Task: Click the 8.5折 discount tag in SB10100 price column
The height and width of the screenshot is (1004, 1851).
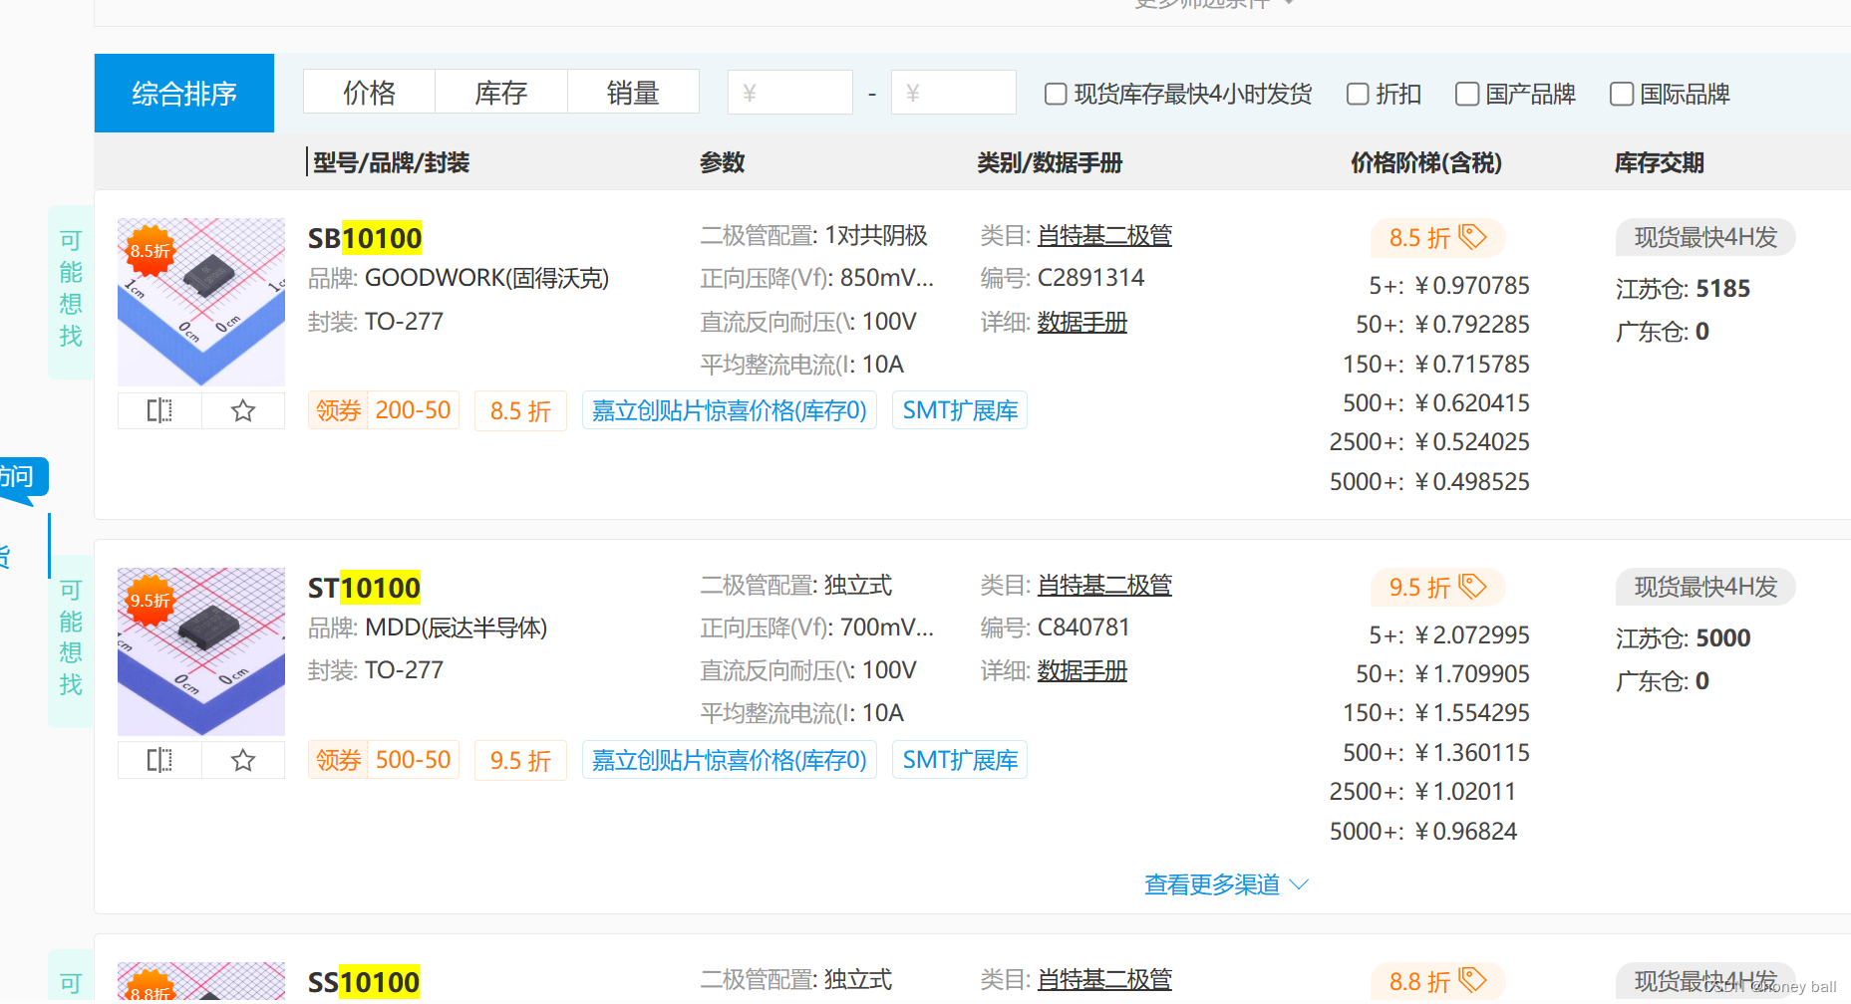Action: point(1437,237)
